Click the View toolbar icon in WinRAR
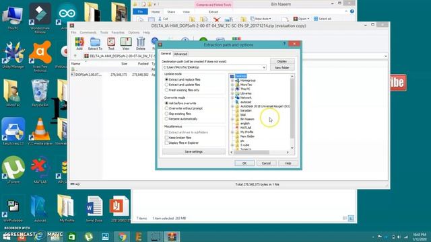 pos(126,44)
